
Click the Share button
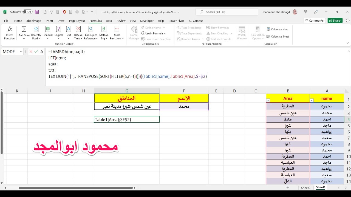tap(335, 21)
